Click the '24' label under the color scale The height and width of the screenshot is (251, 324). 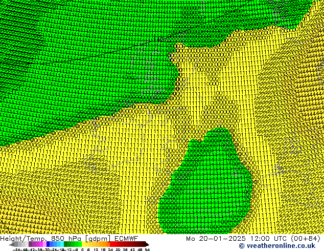click(x=110, y=250)
